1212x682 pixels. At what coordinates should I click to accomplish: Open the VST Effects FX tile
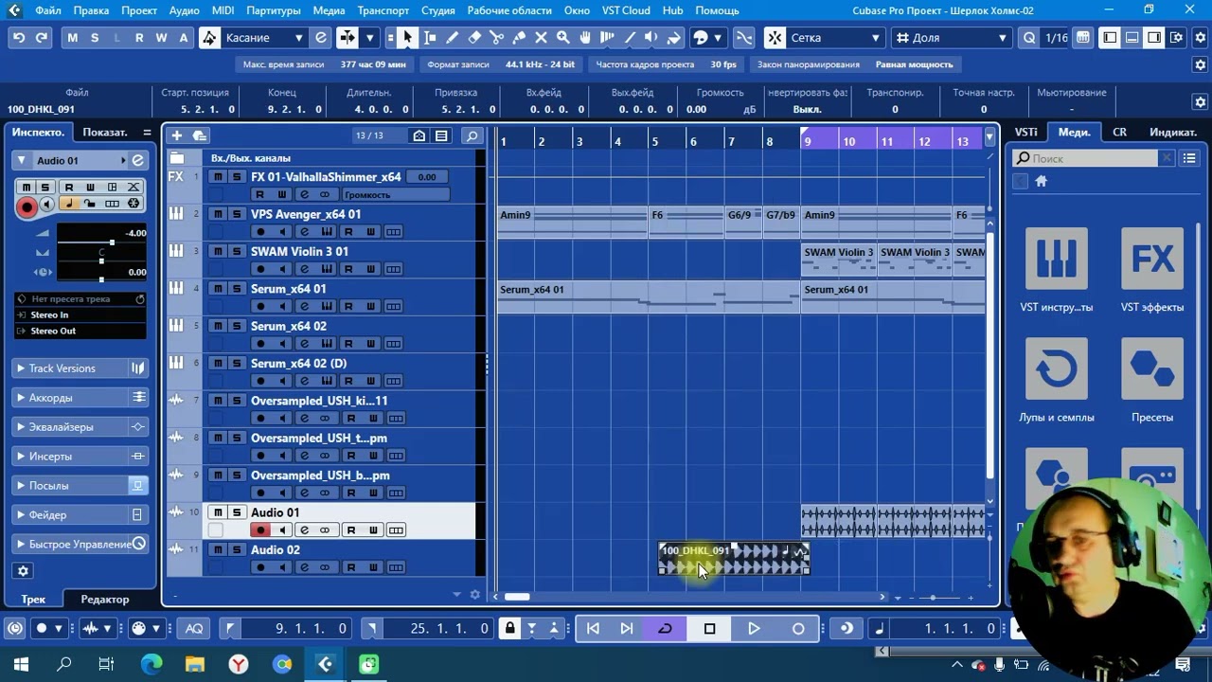point(1152,270)
